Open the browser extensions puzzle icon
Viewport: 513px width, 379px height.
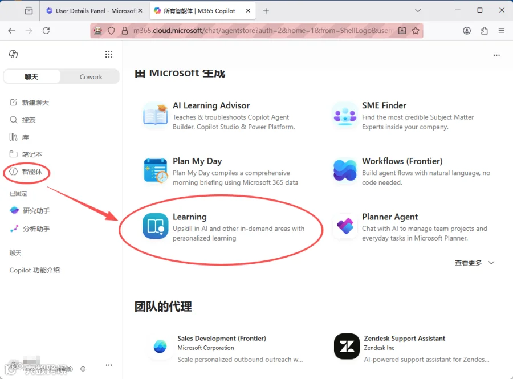tap(484, 31)
